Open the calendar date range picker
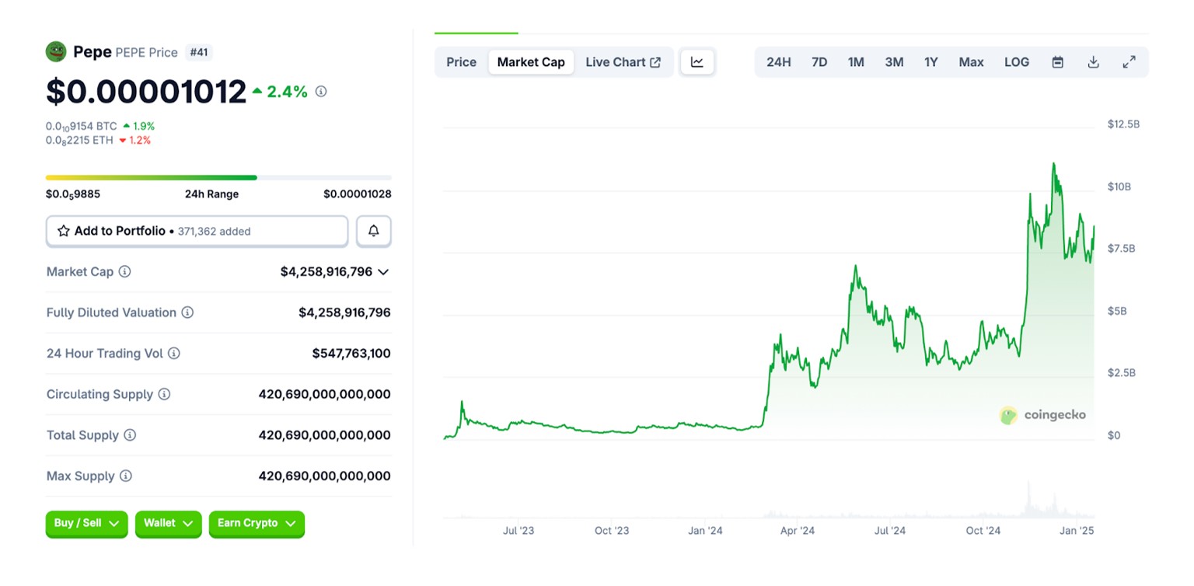1194x586 pixels. click(1058, 62)
